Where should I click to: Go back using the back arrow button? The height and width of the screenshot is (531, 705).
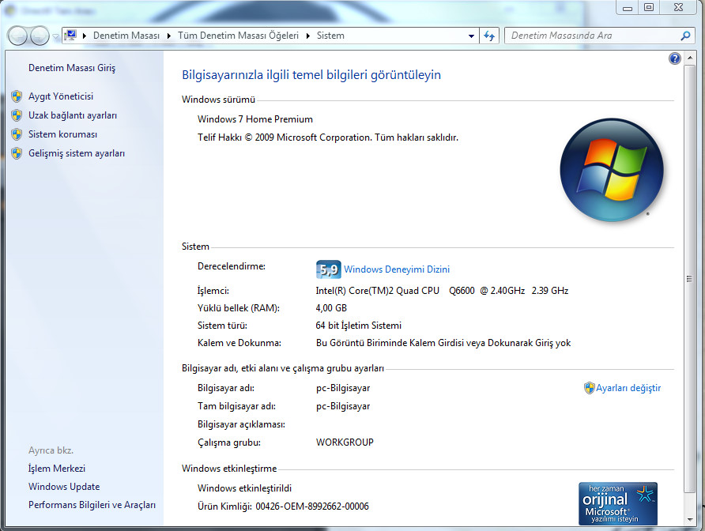coord(17,36)
